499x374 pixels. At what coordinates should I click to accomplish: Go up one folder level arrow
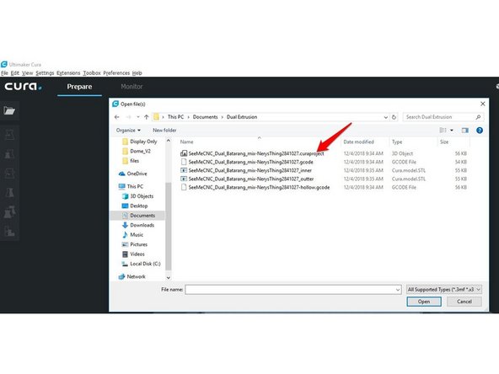coord(147,117)
